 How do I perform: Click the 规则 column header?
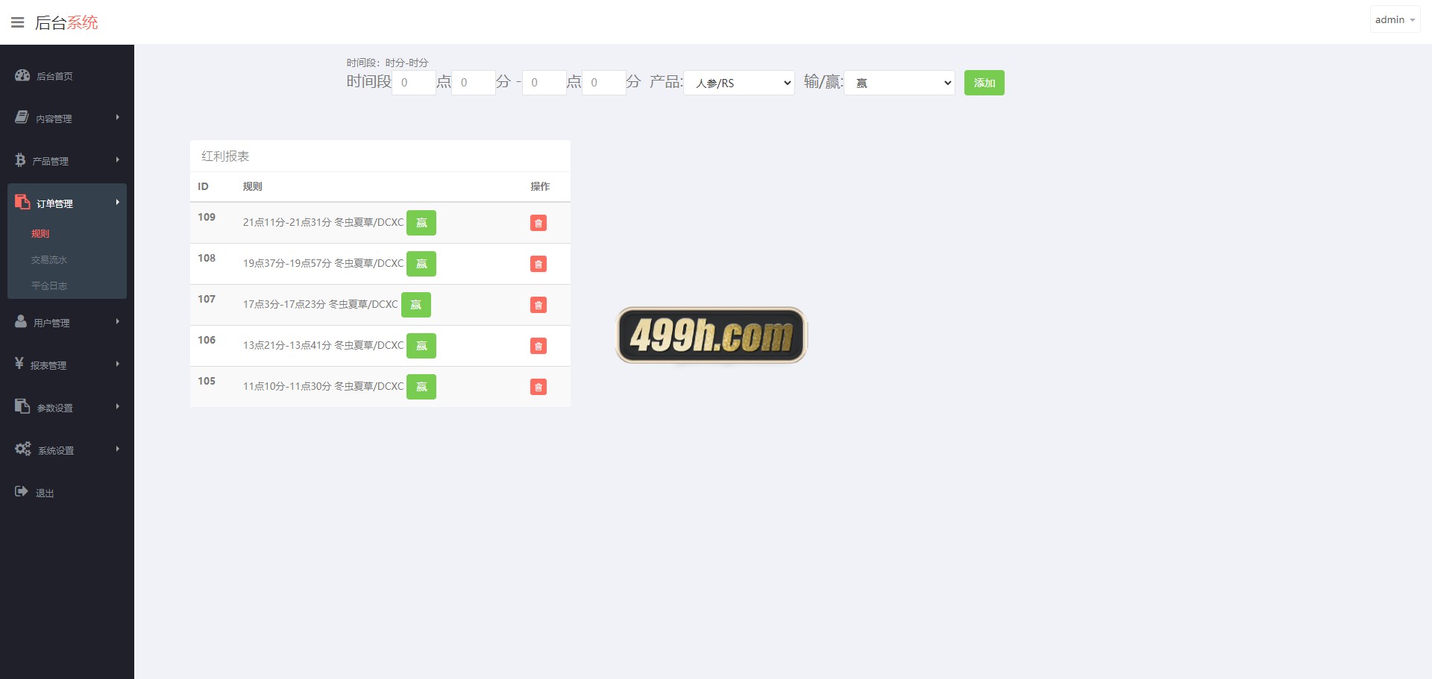pos(252,186)
